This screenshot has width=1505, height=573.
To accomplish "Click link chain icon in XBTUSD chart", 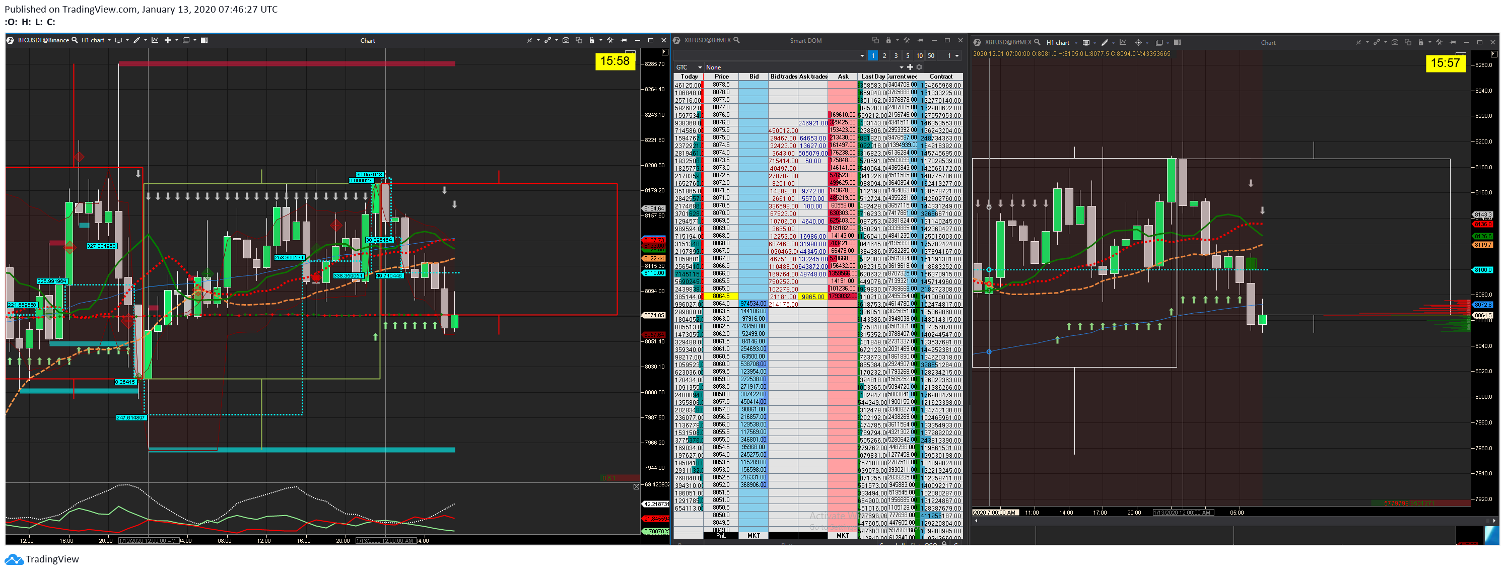I will 1377,42.
